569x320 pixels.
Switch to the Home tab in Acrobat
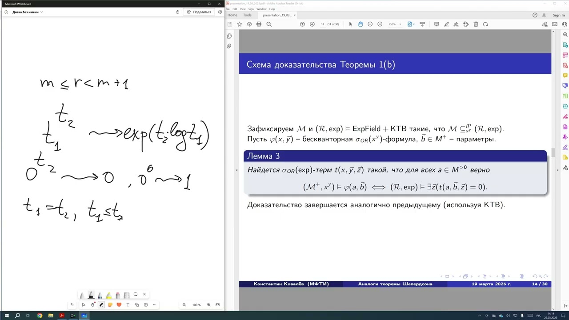232,15
